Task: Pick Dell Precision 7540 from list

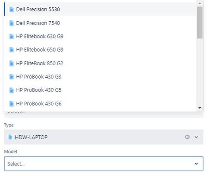Action: pos(100,23)
